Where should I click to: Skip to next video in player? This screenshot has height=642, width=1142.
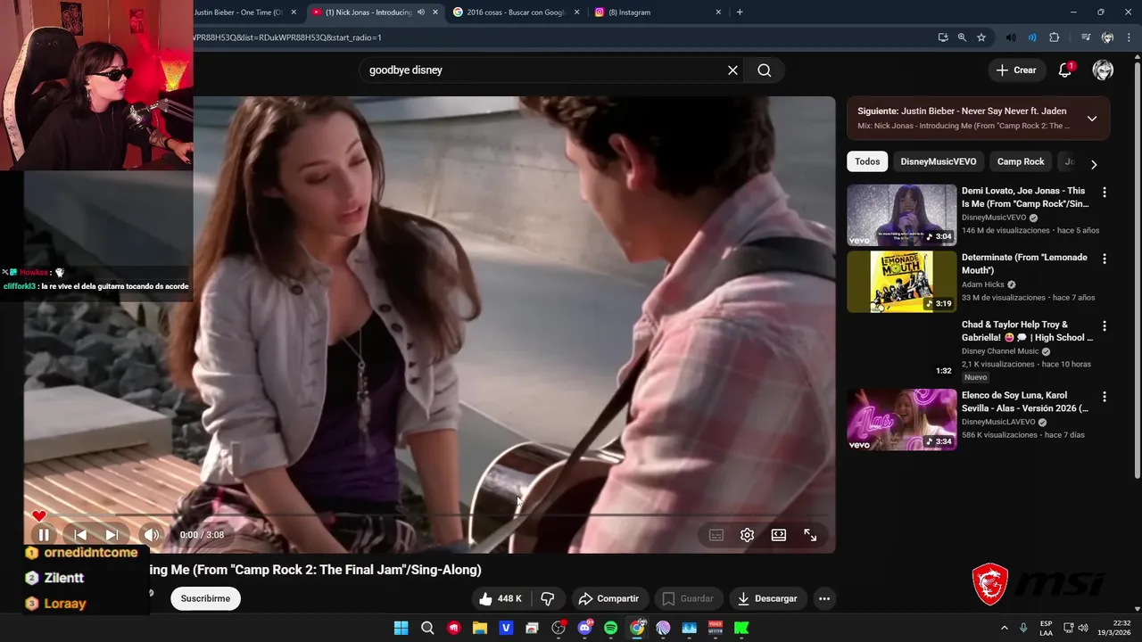tap(112, 535)
